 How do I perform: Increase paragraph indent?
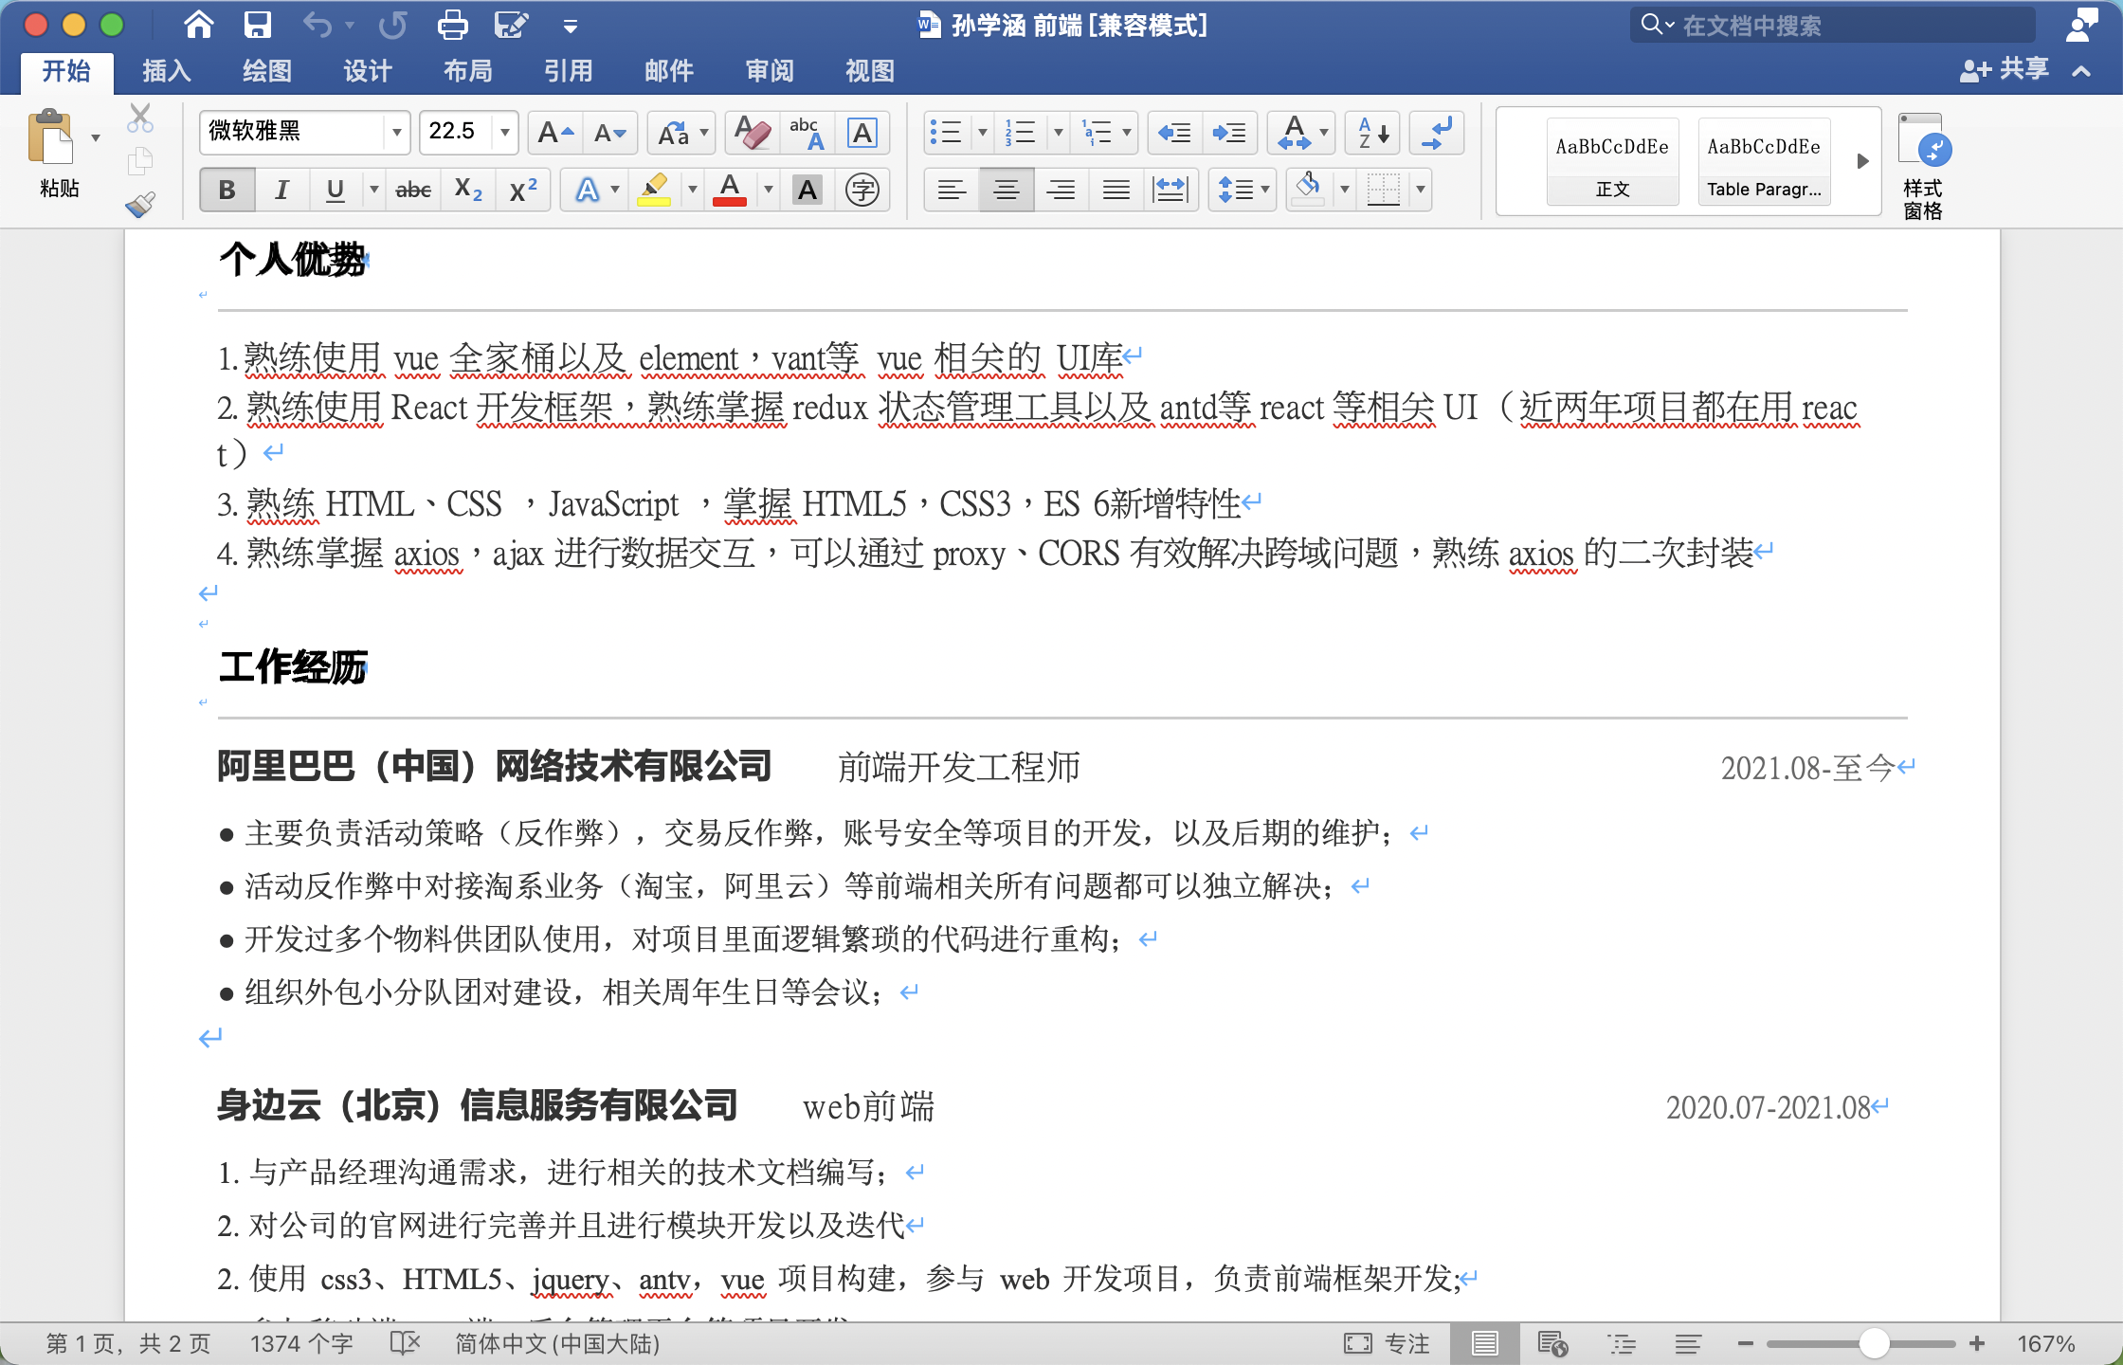(1230, 133)
